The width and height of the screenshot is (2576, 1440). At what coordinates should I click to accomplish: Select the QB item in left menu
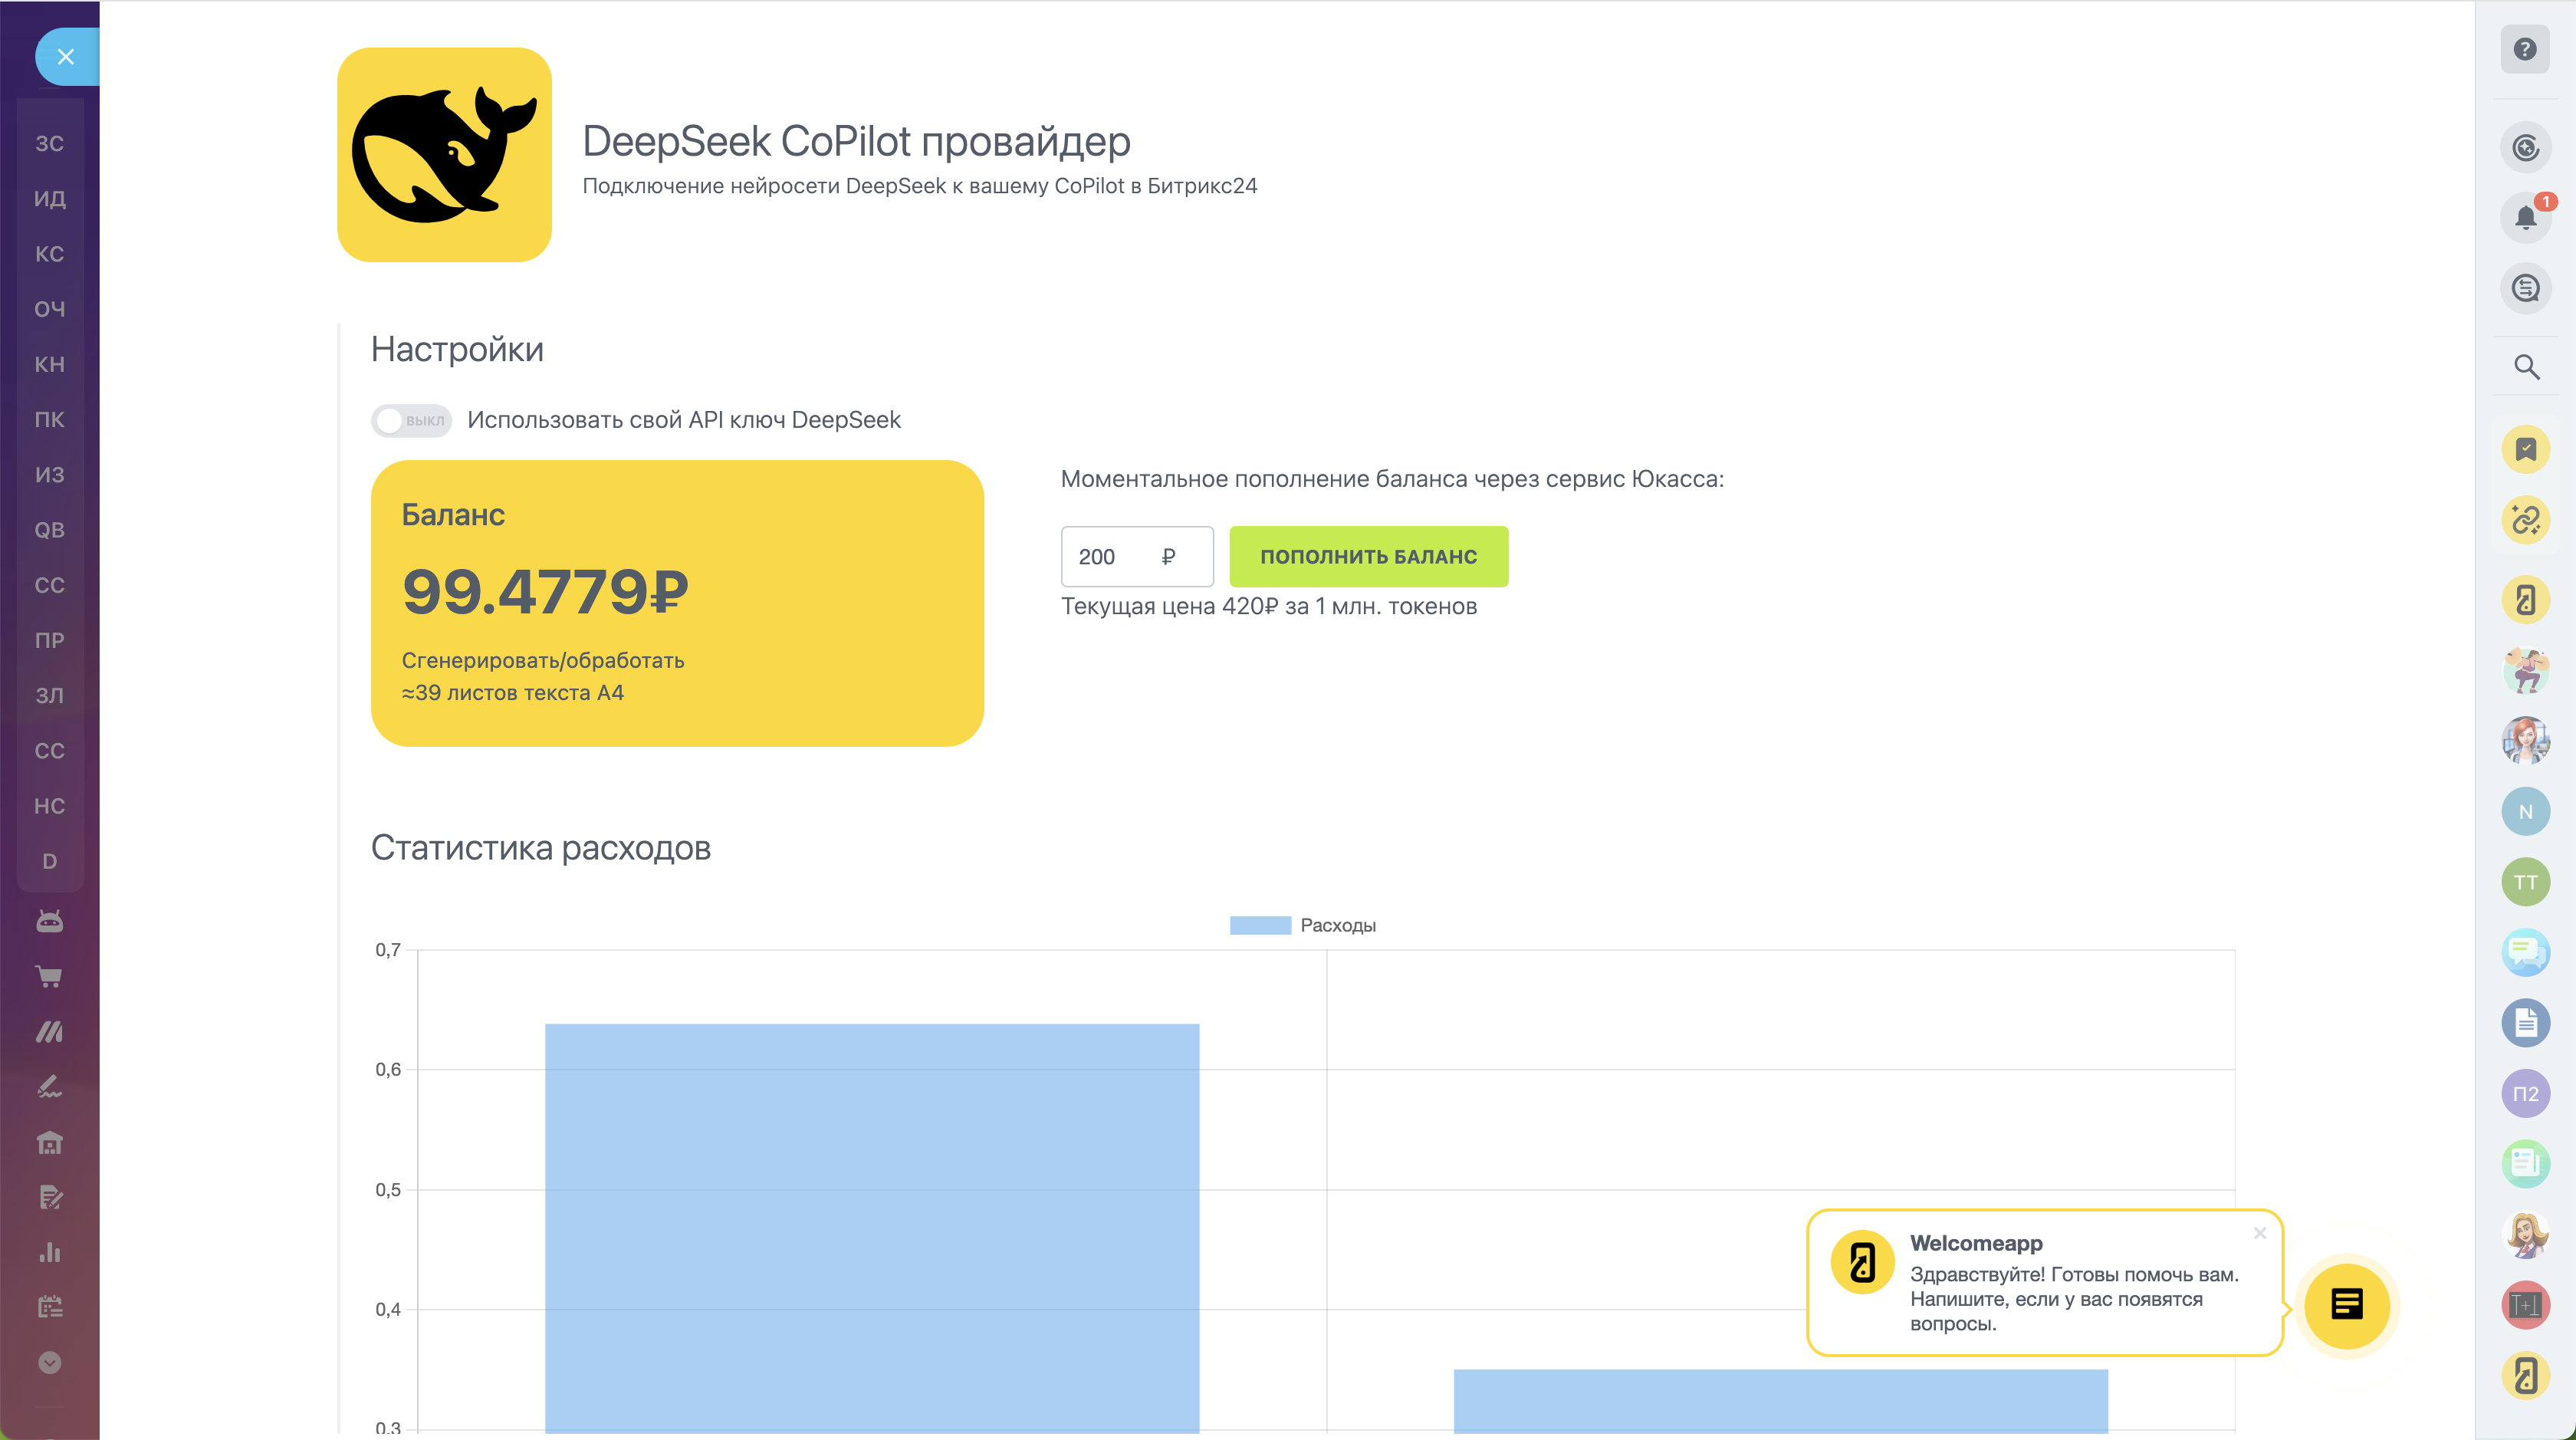[x=49, y=530]
